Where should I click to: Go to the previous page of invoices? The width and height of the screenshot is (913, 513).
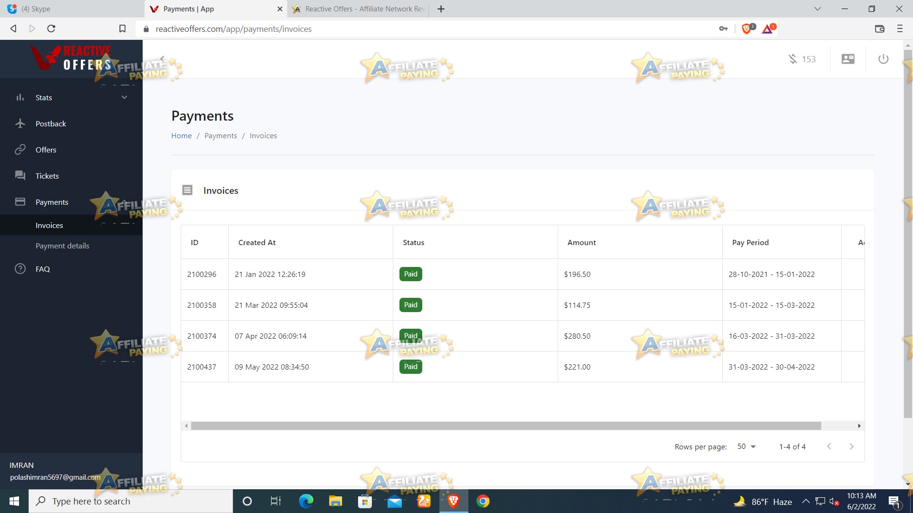829,446
